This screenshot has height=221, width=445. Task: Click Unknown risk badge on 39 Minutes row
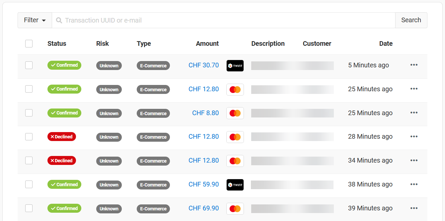[x=109, y=209]
